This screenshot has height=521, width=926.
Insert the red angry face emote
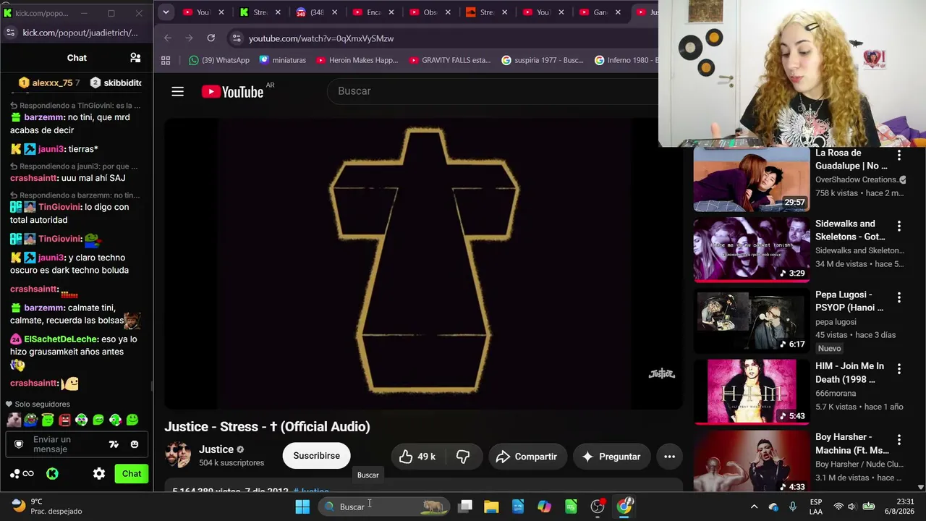64,420
